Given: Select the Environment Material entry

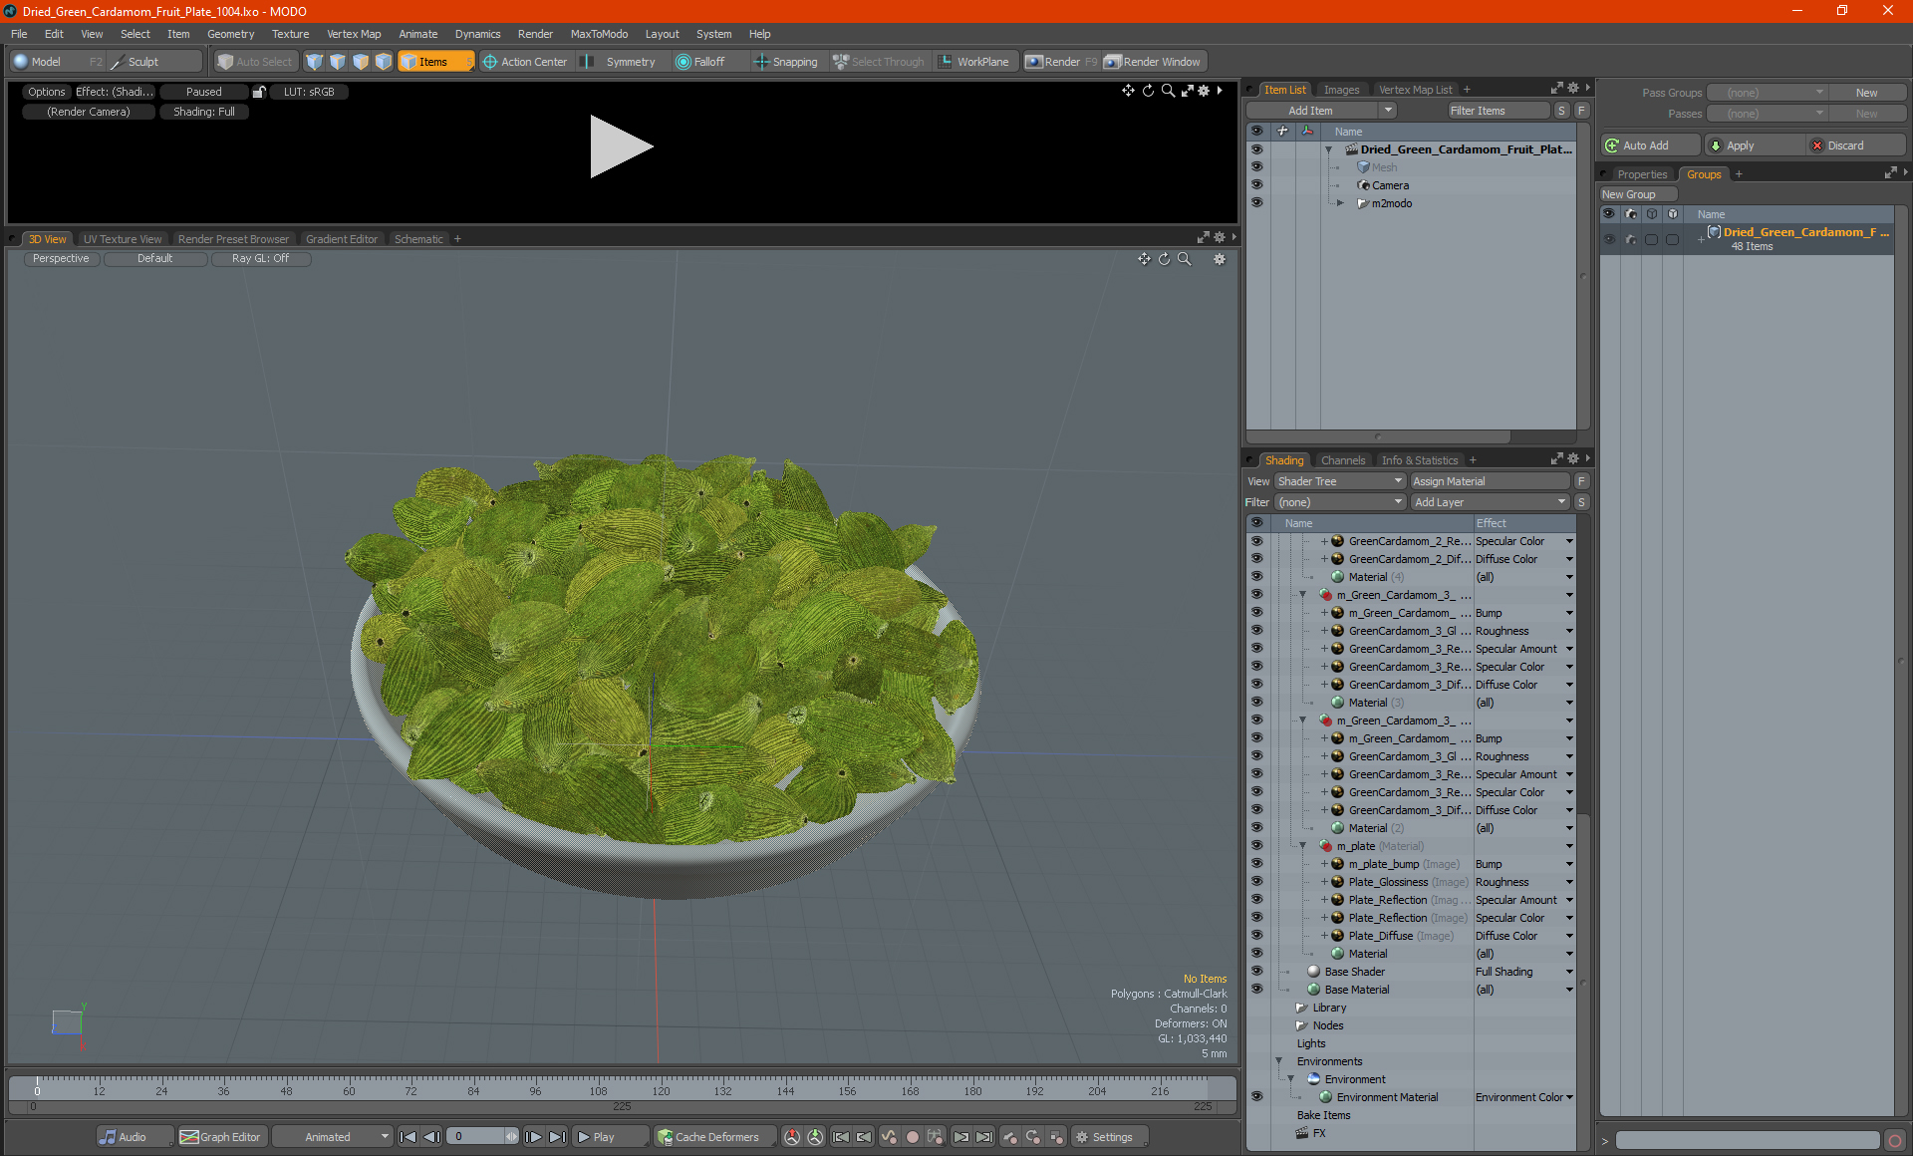Looking at the screenshot, I should [1387, 1097].
